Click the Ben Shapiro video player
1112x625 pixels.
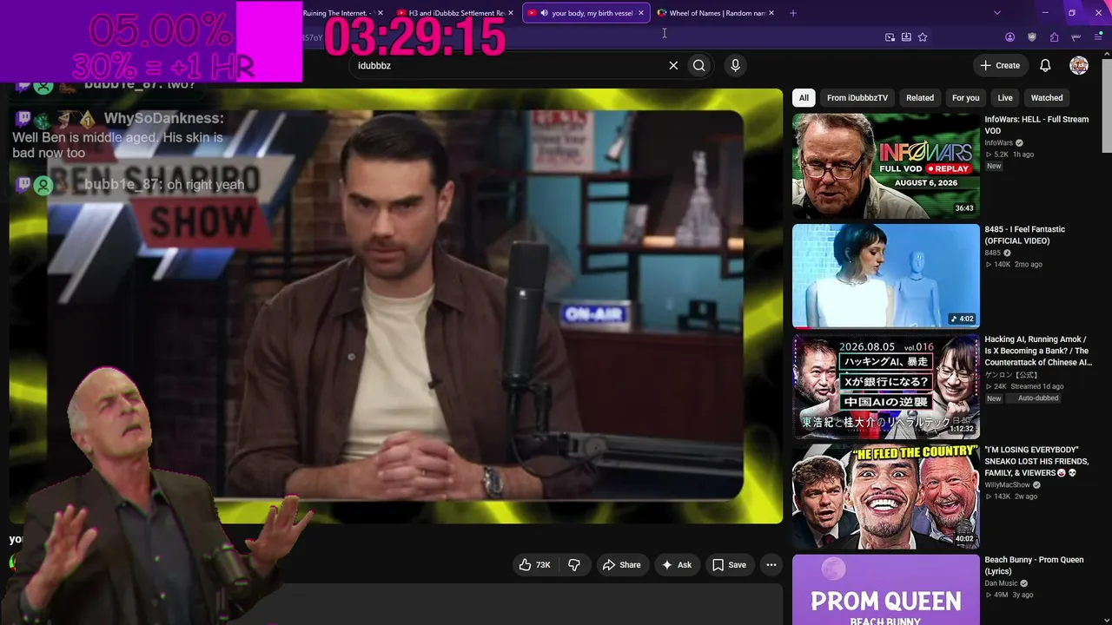tap(396, 306)
